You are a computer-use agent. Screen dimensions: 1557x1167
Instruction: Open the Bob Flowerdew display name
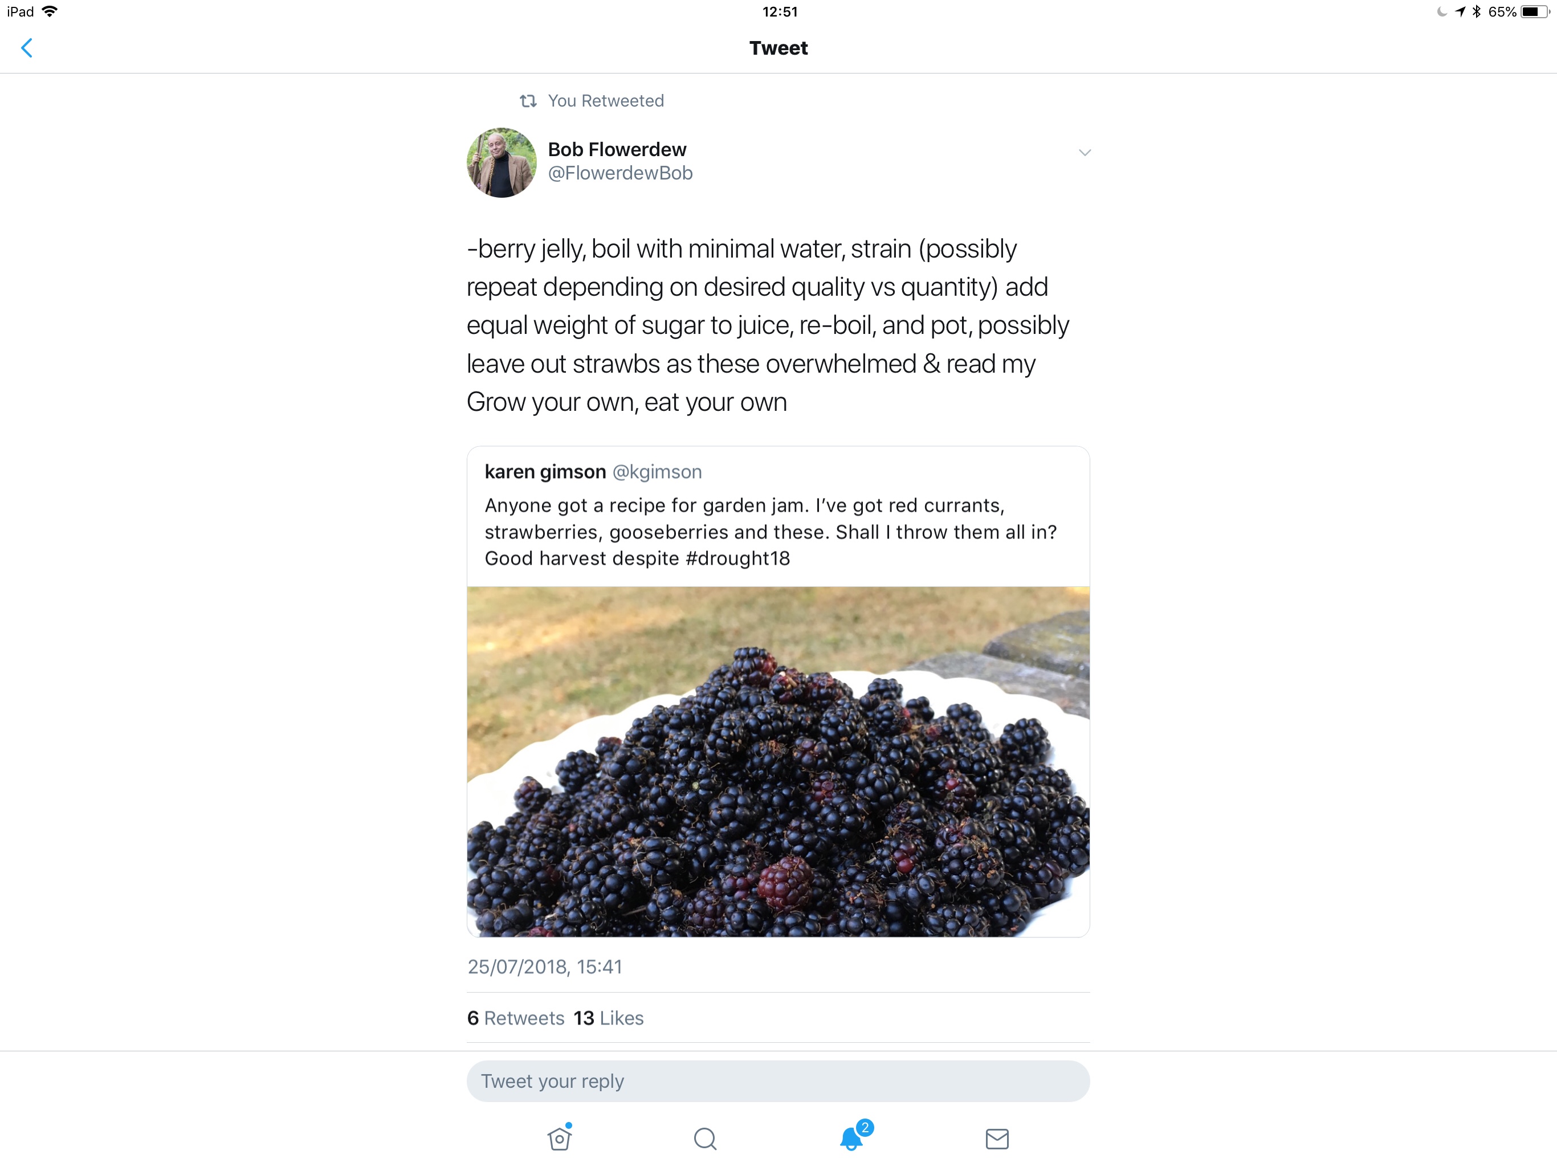[617, 149]
